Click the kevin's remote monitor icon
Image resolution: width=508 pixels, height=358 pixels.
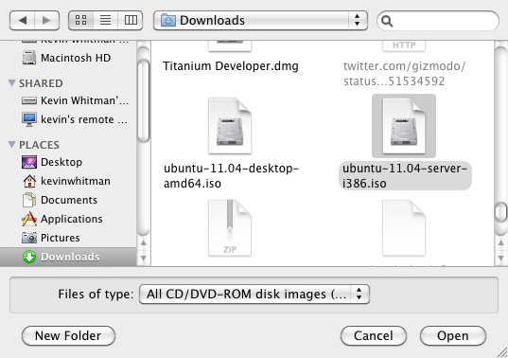(29, 119)
